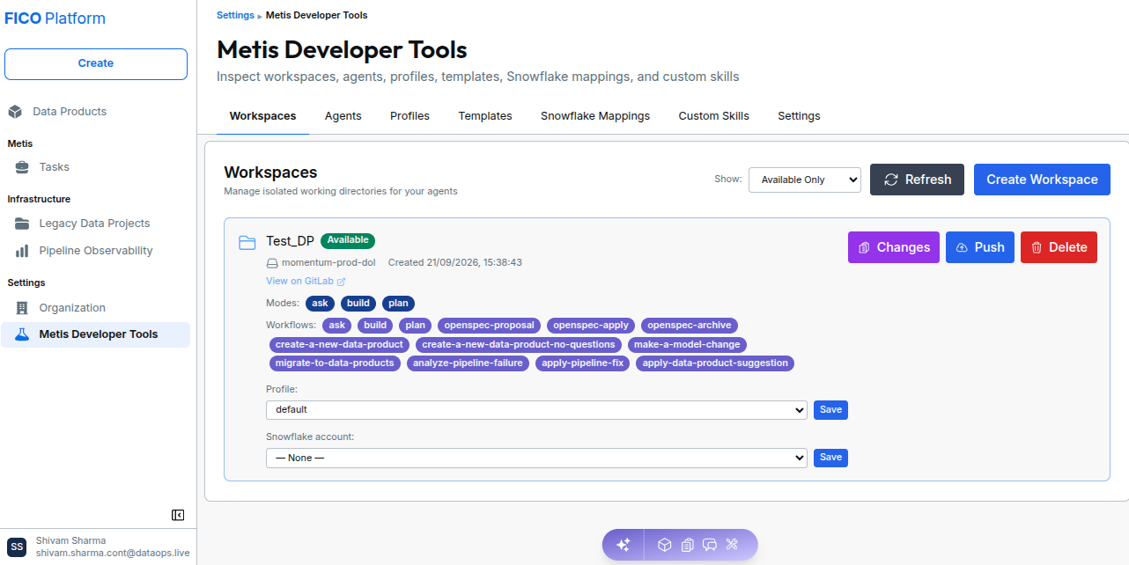Click the openspec-proposal workflow tag
The height and width of the screenshot is (565, 1129).
490,326
